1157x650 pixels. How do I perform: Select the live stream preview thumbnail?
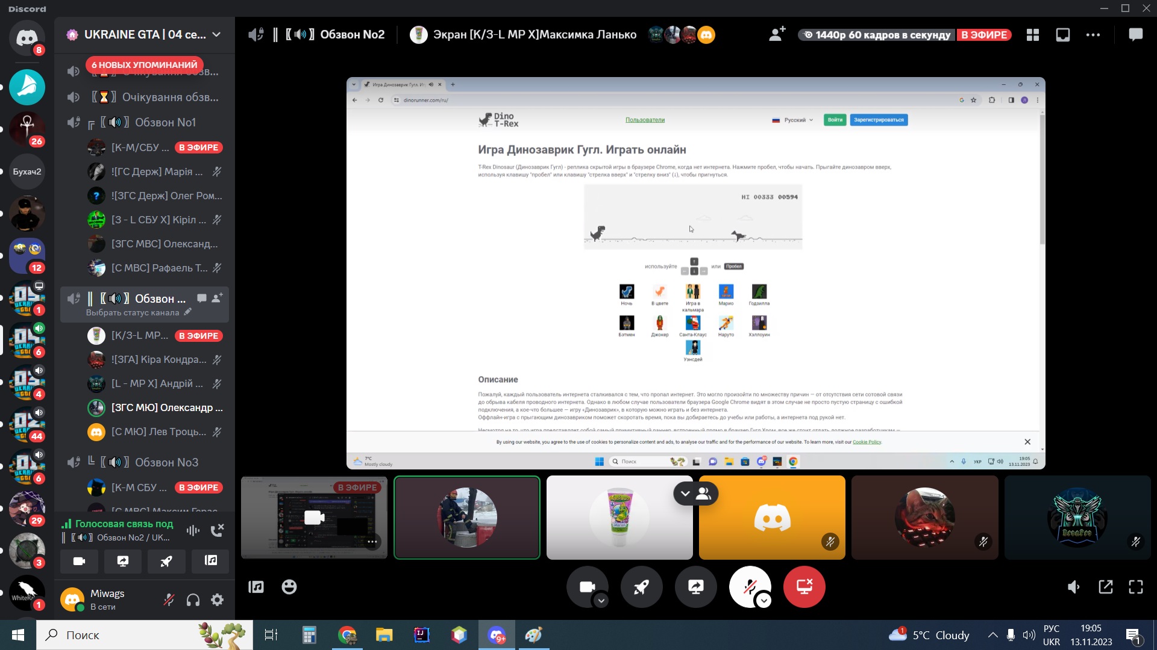(x=314, y=518)
